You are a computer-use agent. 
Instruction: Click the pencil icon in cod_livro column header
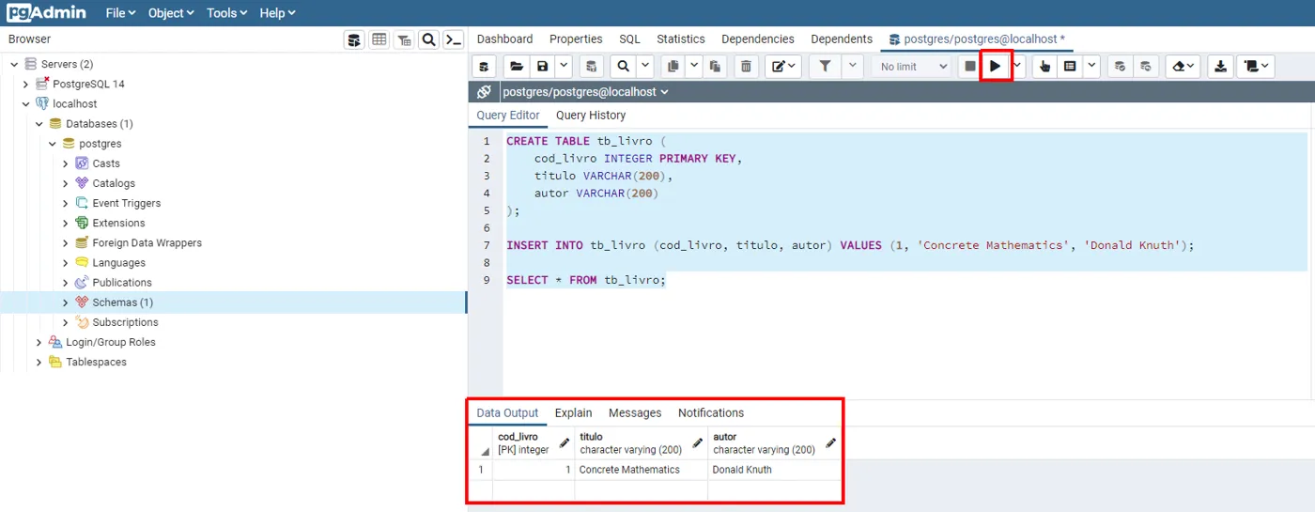(x=564, y=443)
